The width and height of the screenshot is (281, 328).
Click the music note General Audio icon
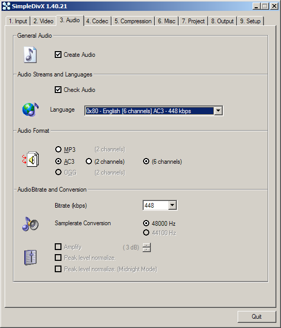click(x=30, y=55)
